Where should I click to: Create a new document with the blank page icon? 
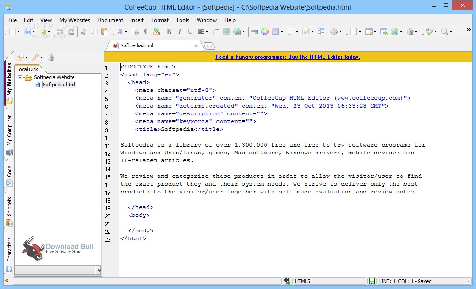point(12,32)
